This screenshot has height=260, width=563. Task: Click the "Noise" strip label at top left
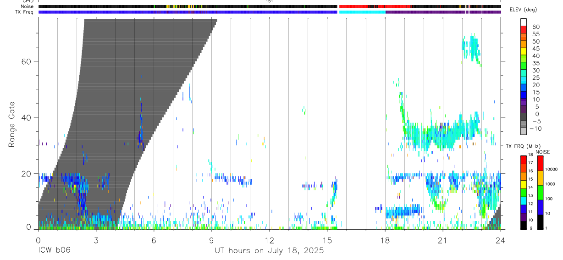click(x=27, y=6)
